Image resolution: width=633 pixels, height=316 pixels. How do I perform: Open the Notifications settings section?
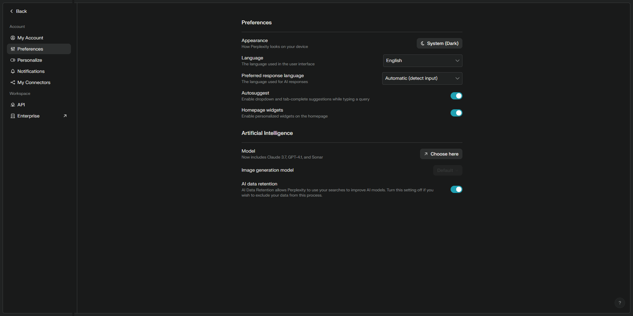31,71
